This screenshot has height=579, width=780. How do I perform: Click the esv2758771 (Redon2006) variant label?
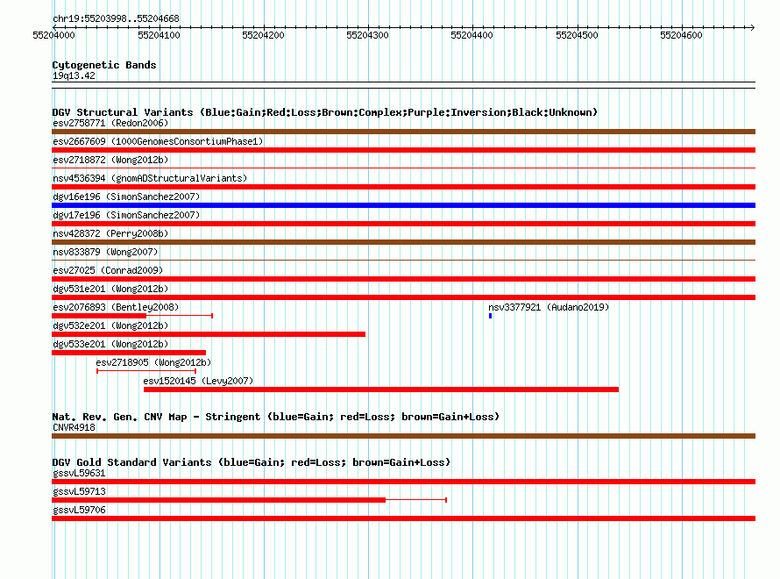point(110,123)
